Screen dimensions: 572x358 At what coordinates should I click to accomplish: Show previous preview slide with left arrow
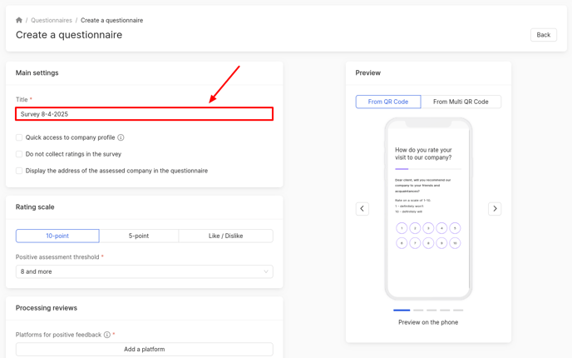click(362, 209)
